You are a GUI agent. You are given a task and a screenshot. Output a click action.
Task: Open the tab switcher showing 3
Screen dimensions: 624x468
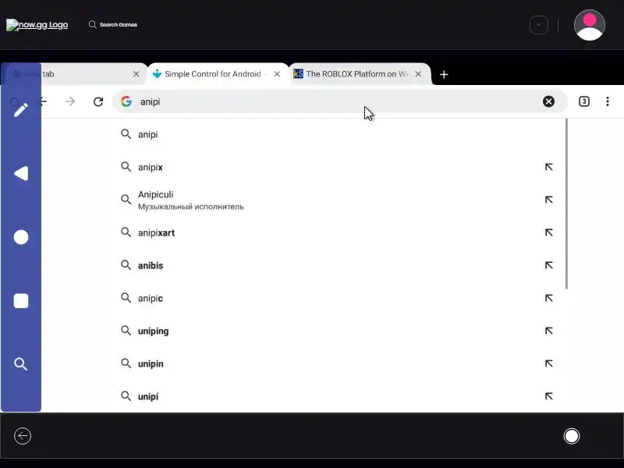tap(583, 101)
